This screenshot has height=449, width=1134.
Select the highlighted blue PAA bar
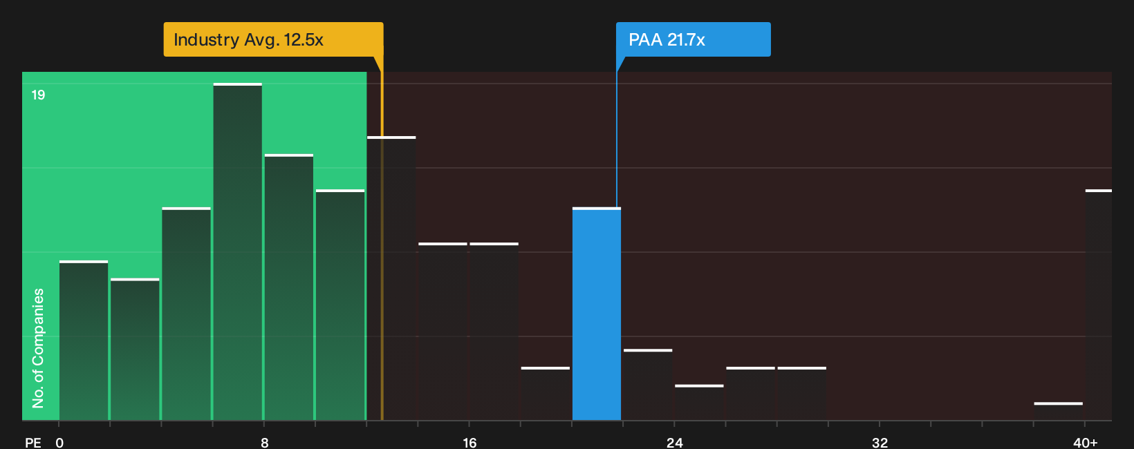point(597,314)
